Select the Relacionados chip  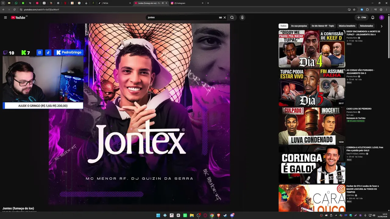click(367, 26)
